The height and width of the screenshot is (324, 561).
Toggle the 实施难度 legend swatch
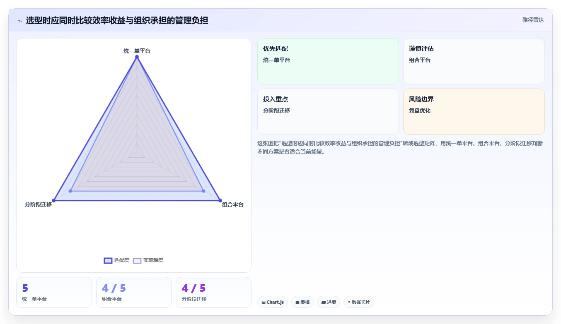coord(137,260)
